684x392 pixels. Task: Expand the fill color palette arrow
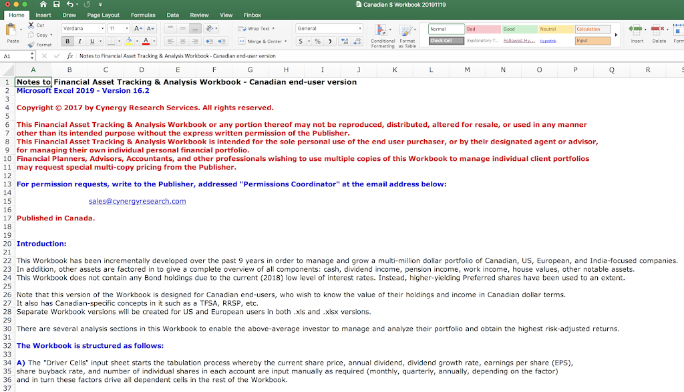(137, 41)
